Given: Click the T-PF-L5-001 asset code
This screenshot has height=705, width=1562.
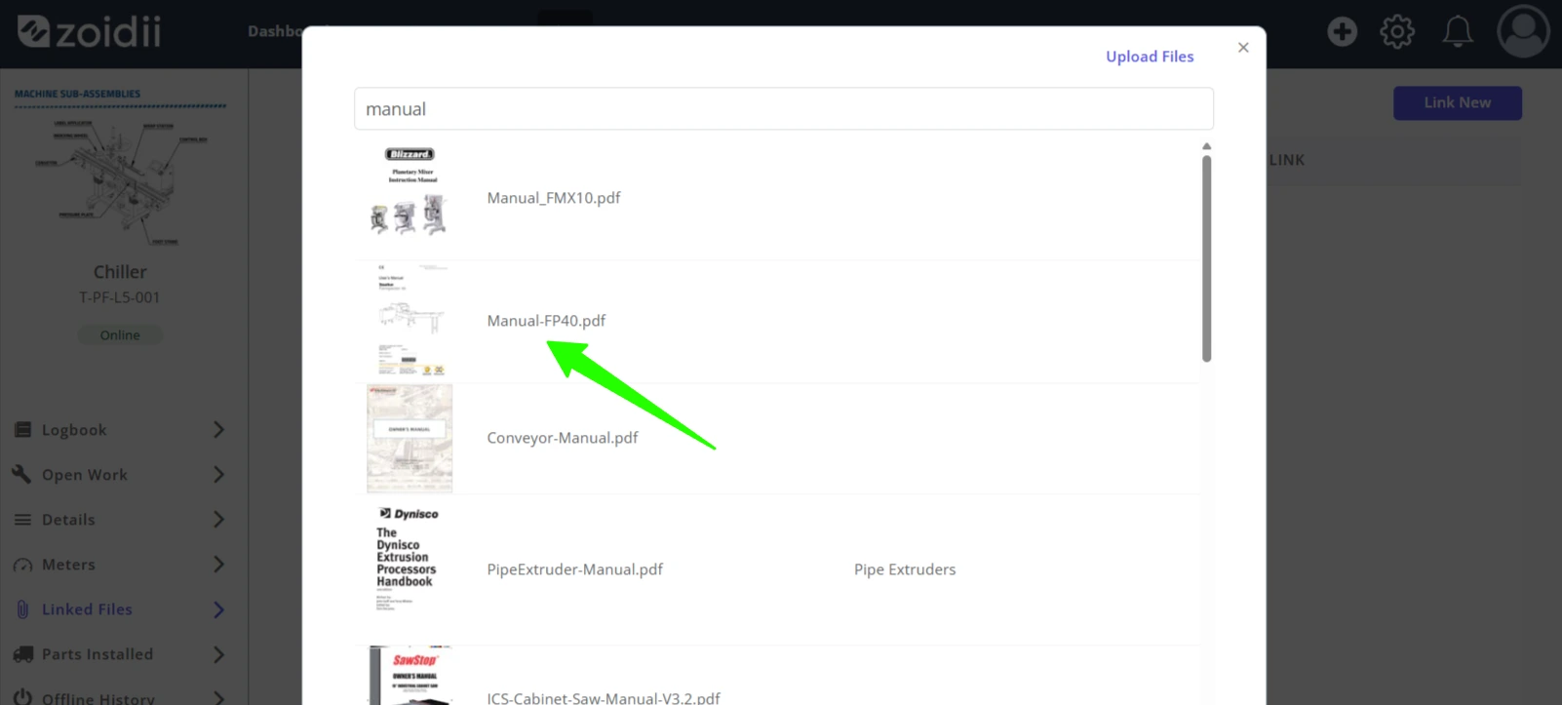Looking at the screenshot, I should 120,297.
